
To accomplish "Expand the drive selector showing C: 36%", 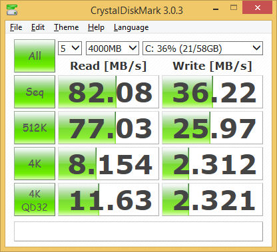I will coord(202,48).
